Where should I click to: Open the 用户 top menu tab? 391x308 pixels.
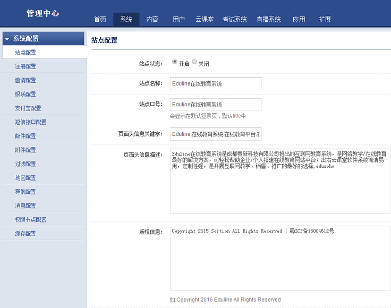178,20
